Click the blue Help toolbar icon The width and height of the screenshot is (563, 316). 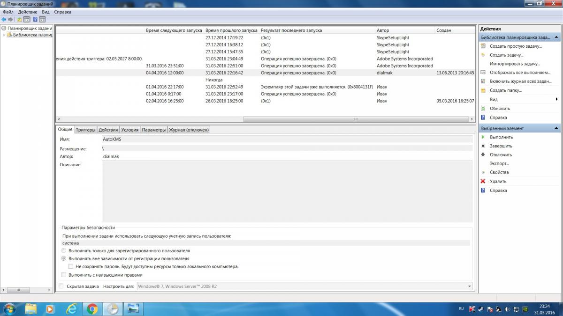click(x=35, y=20)
